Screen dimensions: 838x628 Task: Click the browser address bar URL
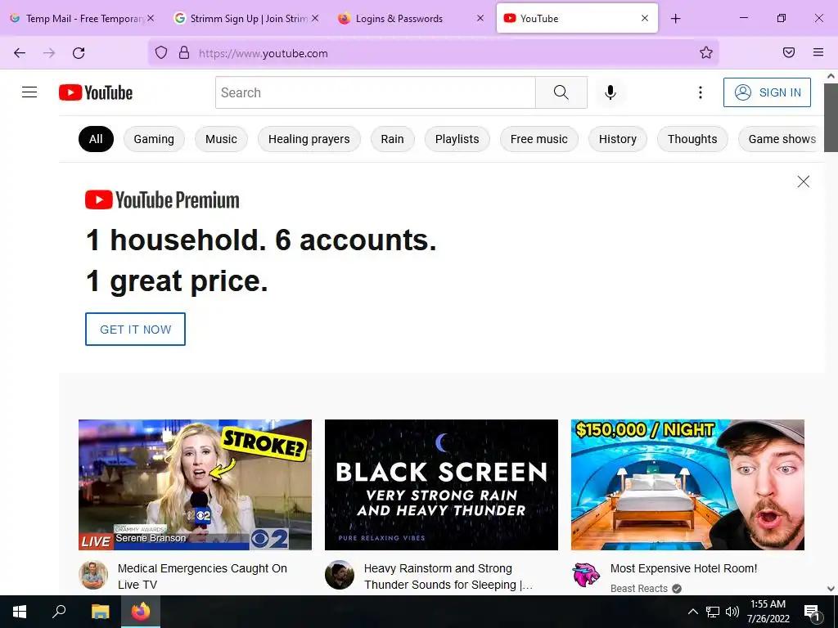[x=263, y=53]
